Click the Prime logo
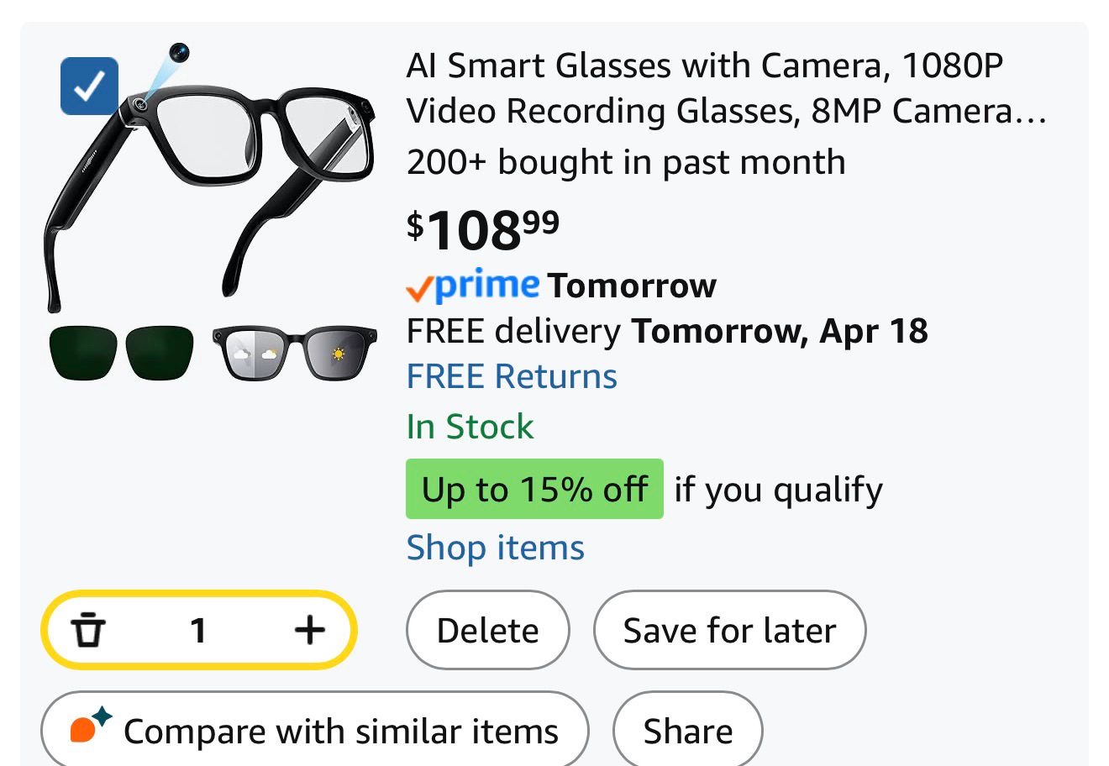This screenshot has height=766, width=1109. [x=473, y=286]
